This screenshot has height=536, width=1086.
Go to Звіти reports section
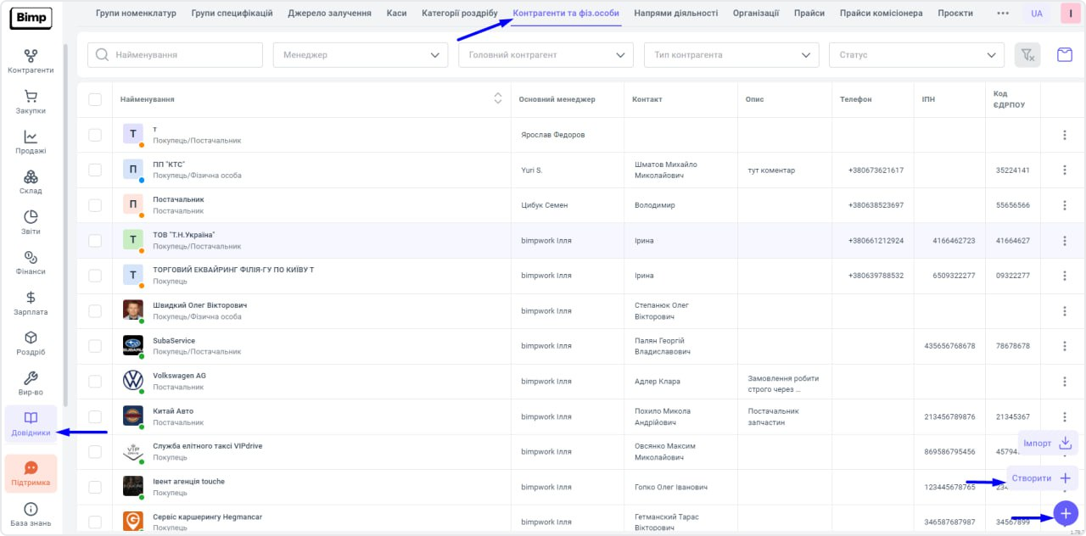point(31,222)
